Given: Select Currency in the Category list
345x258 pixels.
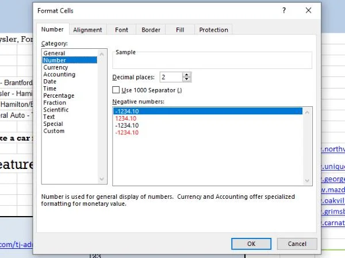Looking at the screenshot, I should click(x=56, y=67).
